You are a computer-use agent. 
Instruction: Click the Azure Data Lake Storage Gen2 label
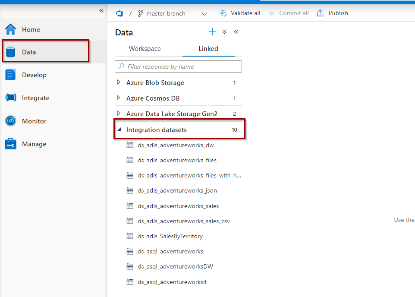point(172,114)
